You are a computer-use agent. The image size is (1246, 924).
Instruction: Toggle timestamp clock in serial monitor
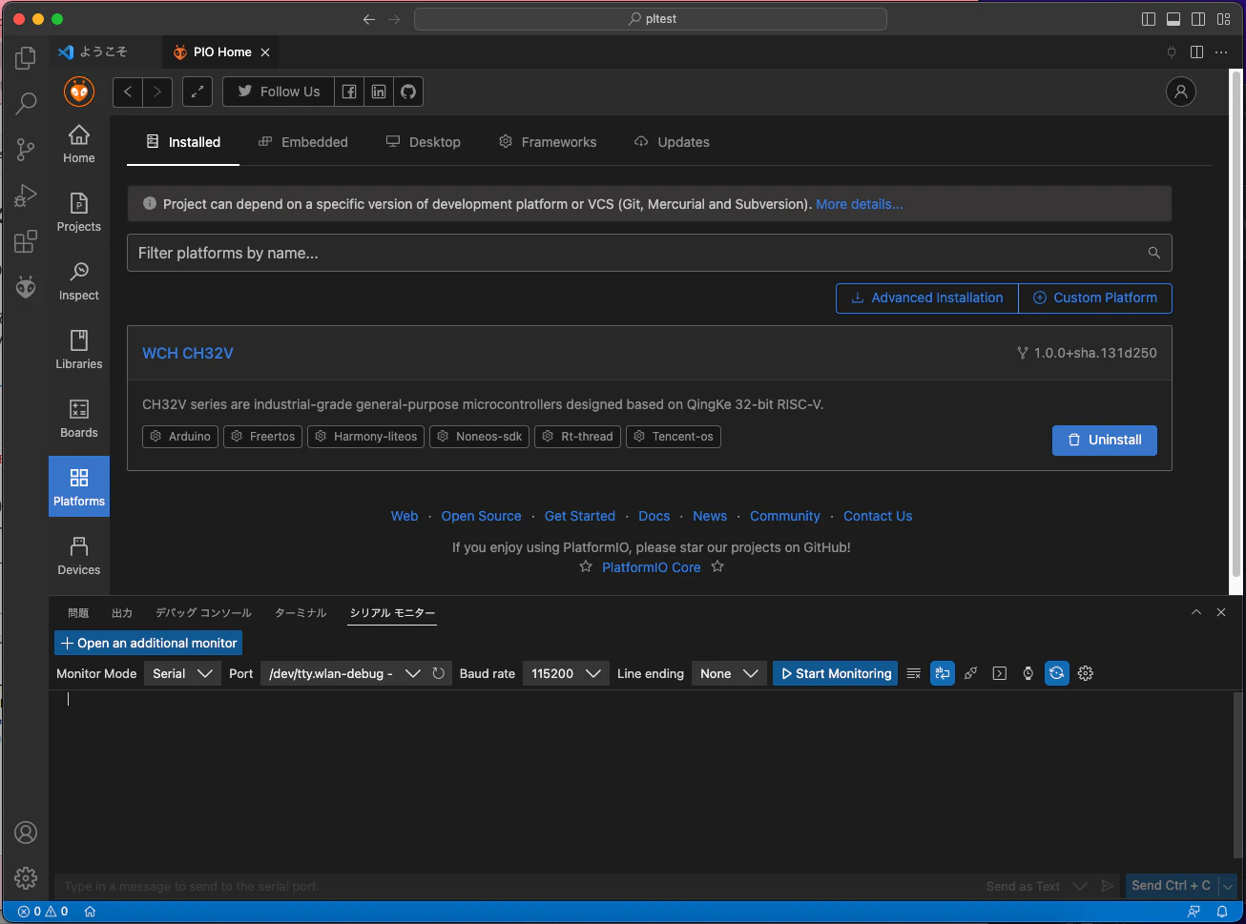[x=1028, y=673]
